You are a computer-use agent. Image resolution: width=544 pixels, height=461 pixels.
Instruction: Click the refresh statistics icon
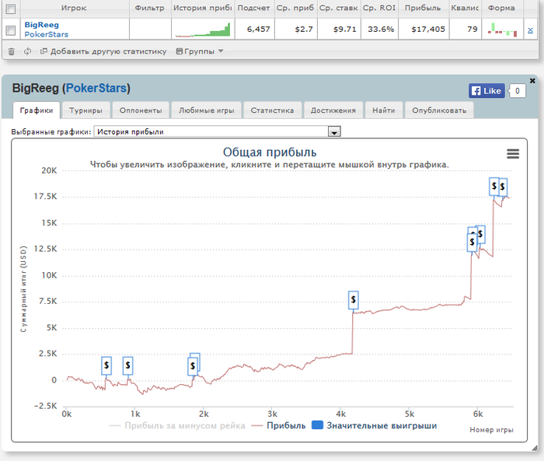pos(27,51)
